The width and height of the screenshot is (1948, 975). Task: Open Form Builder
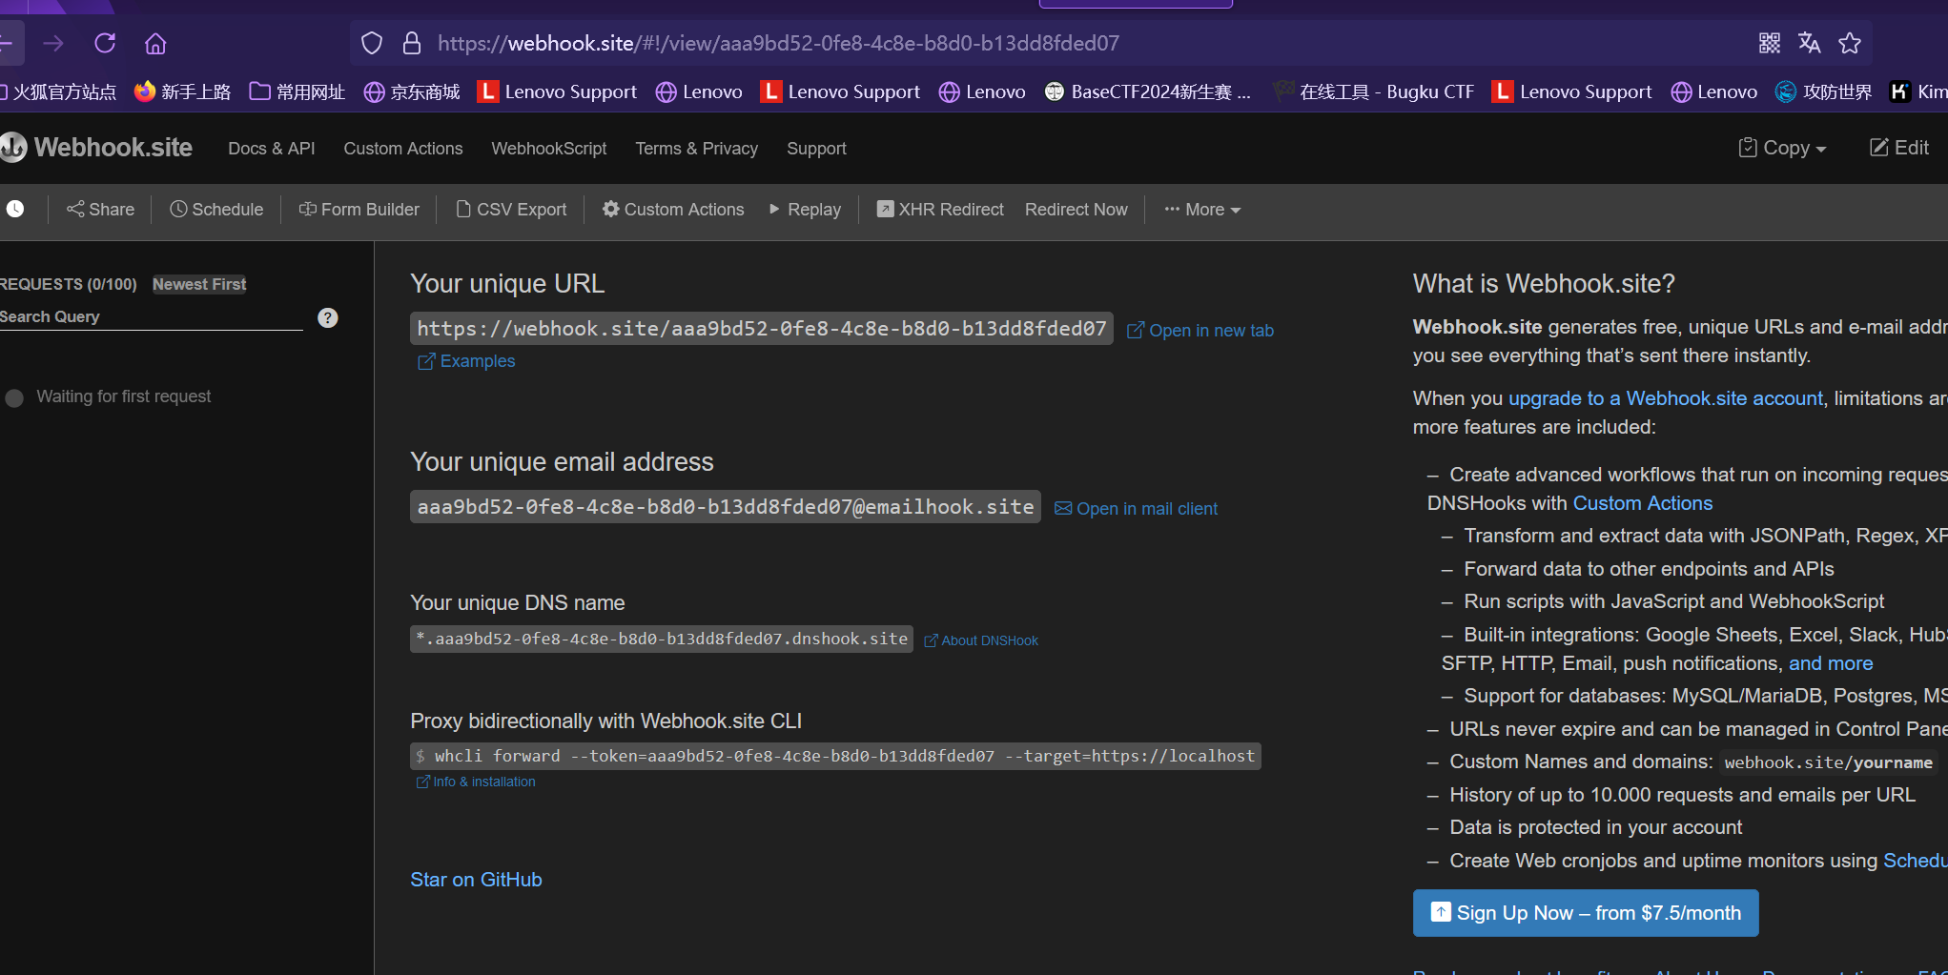[359, 209]
